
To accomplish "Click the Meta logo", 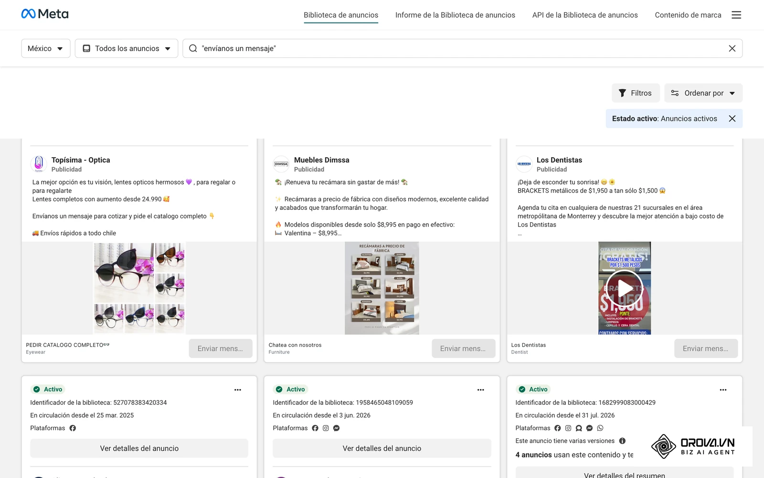I will point(45,14).
